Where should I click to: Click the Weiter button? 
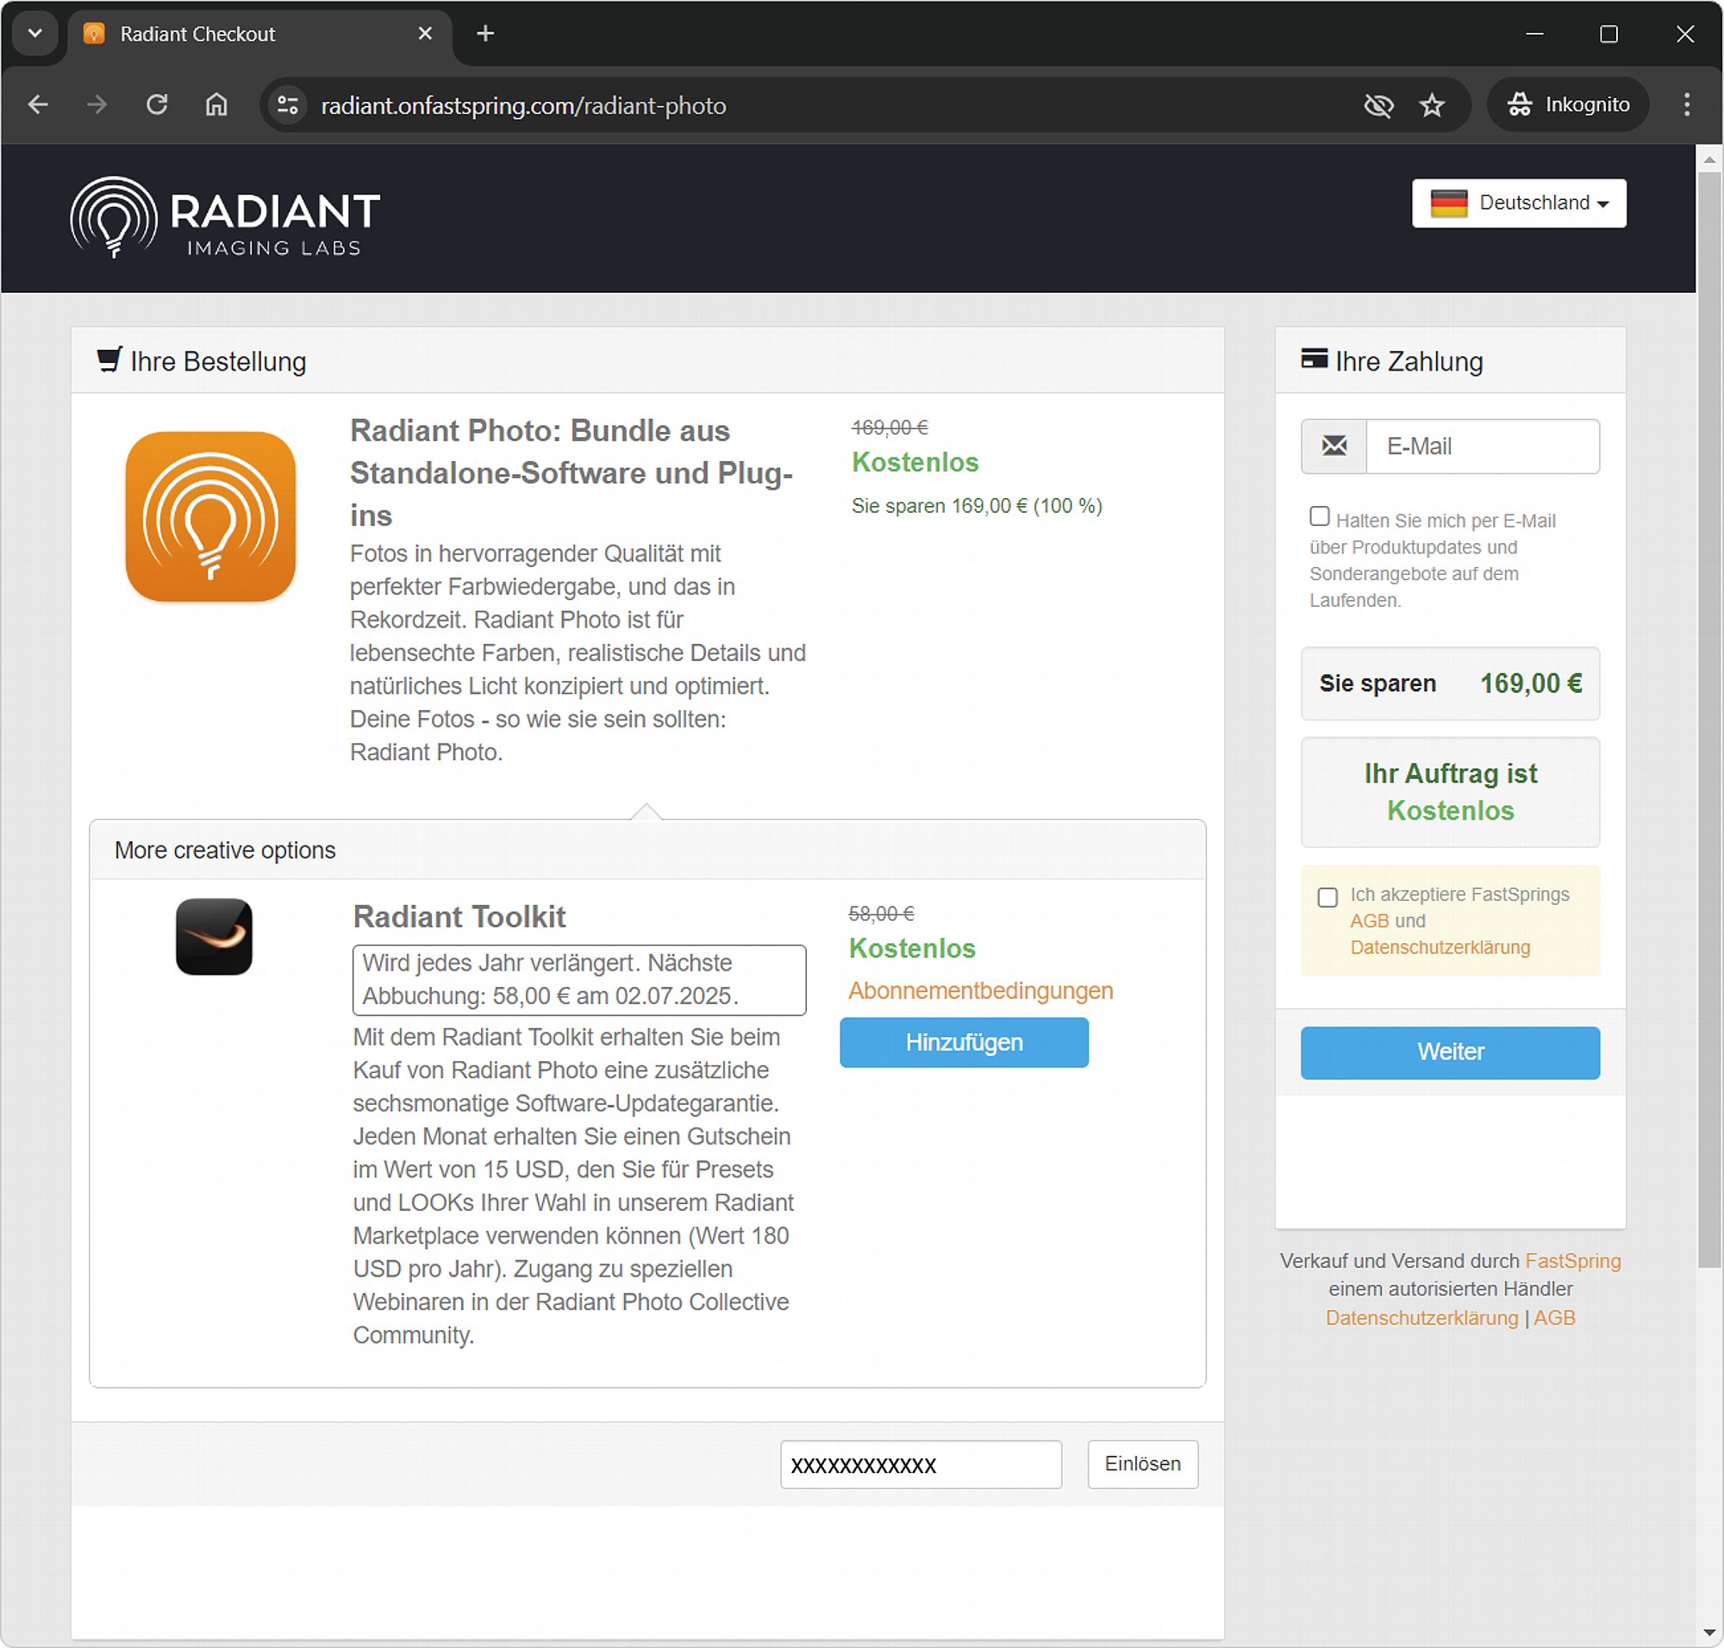pos(1450,1052)
